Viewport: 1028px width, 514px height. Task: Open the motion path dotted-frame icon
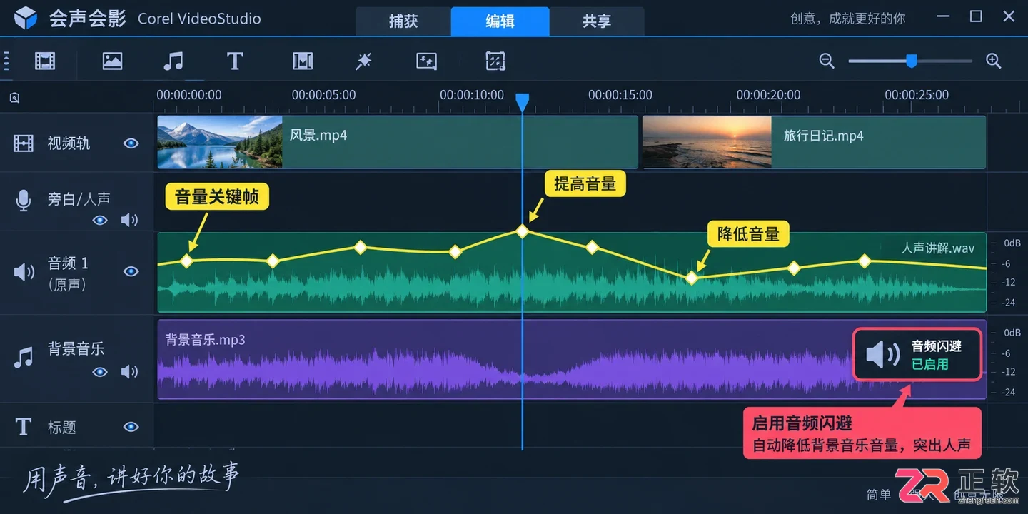pyautogui.click(x=495, y=61)
